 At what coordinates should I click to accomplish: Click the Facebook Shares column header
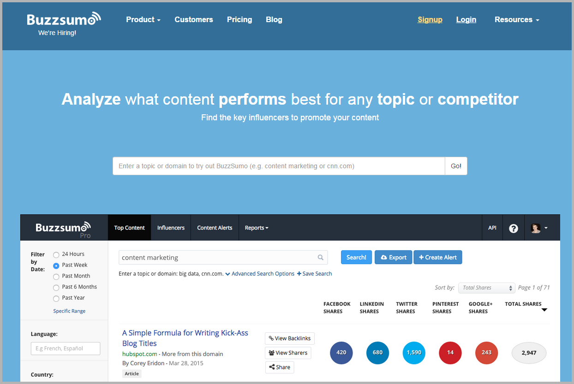[x=337, y=307]
